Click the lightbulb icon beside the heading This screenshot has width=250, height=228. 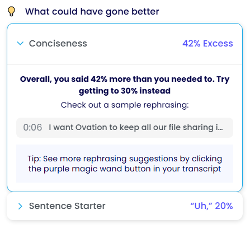click(11, 11)
